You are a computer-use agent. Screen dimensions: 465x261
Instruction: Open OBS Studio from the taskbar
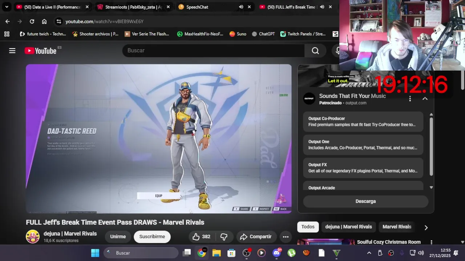(247, 253)
